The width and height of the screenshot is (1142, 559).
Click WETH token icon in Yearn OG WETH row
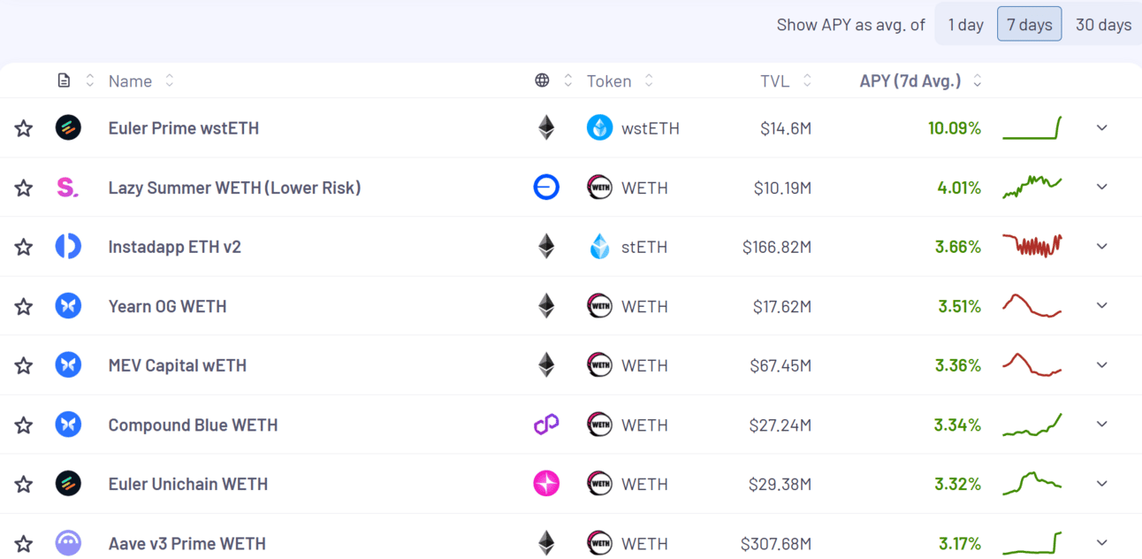[x=600, y=305]
